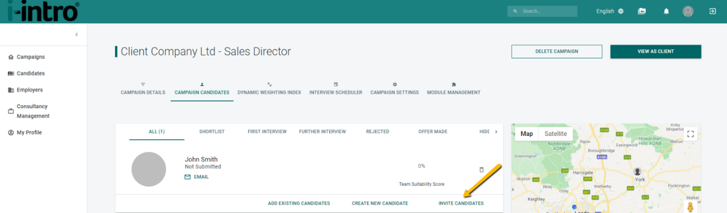Click the Consultancy Management briefcase icon
The image size is (727, 213).
click(x=11, y=111)
